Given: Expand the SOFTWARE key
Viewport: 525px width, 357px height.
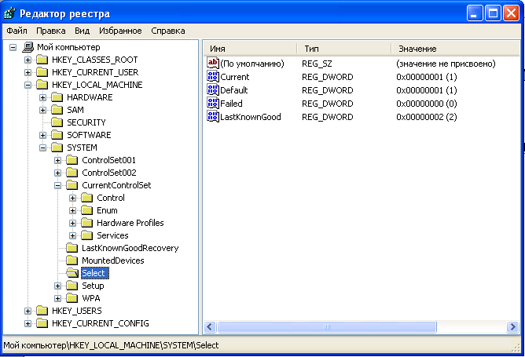Looking at the screenshot, I should click(43, 135).
